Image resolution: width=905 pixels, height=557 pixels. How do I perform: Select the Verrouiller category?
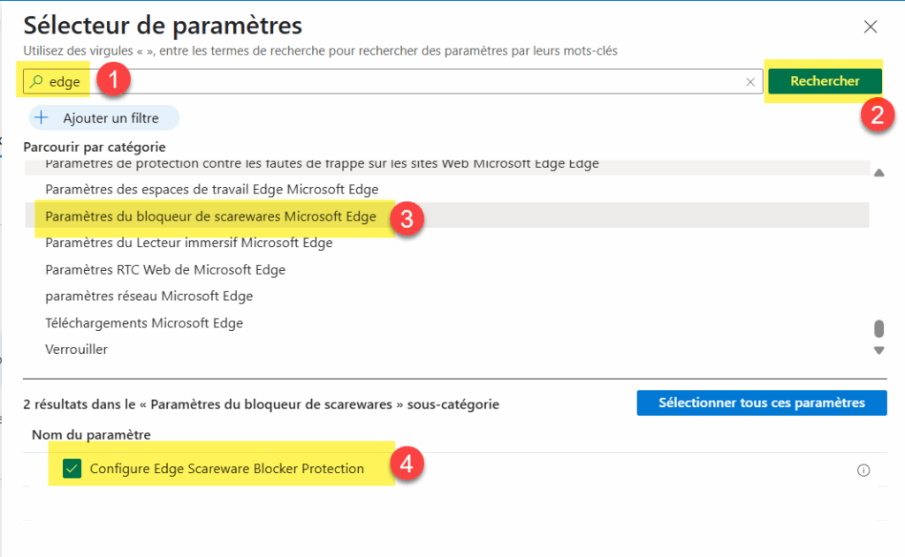(77, 350)
